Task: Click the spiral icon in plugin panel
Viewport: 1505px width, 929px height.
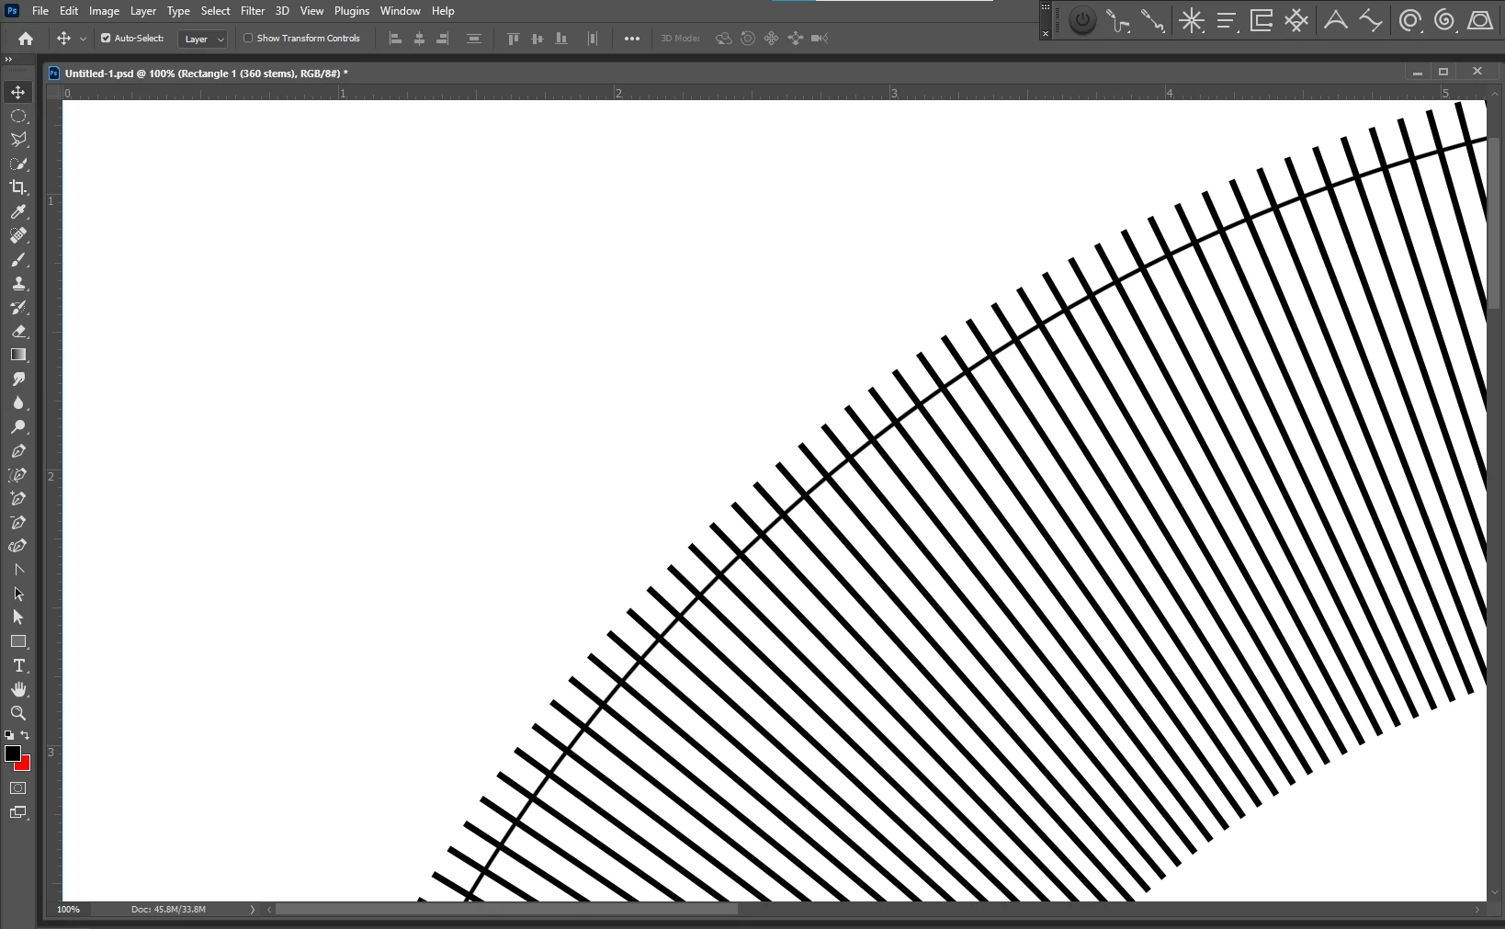Action: tap(1444, 20)
